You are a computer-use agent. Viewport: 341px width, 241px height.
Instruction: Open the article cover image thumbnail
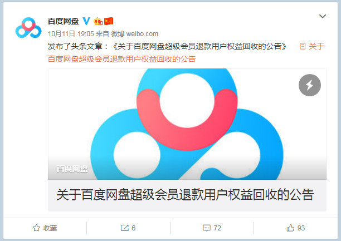coord(187,124)
